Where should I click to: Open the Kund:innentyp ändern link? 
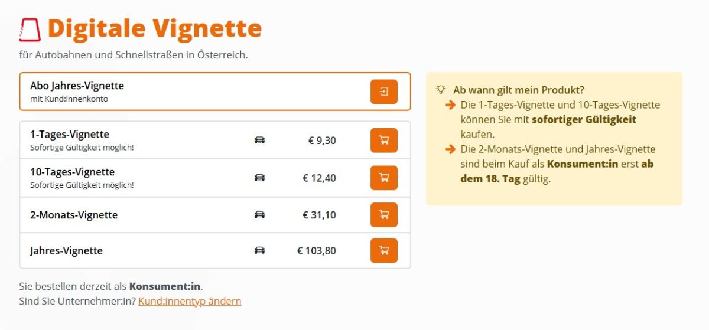click(190, 301)
